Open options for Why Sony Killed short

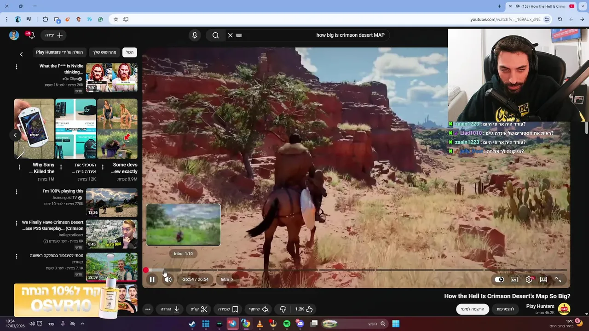[19, 167]
